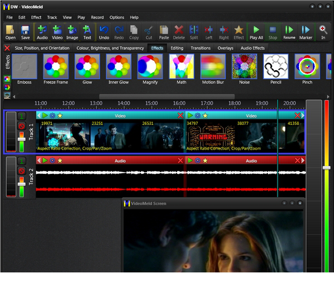Switch to Colour, Brightness, and Transparency tab
The image size is (334, 283).
click(110, 48)
